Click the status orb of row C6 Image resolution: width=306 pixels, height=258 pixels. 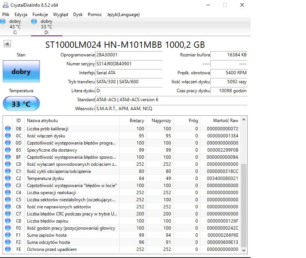[8, 206]
